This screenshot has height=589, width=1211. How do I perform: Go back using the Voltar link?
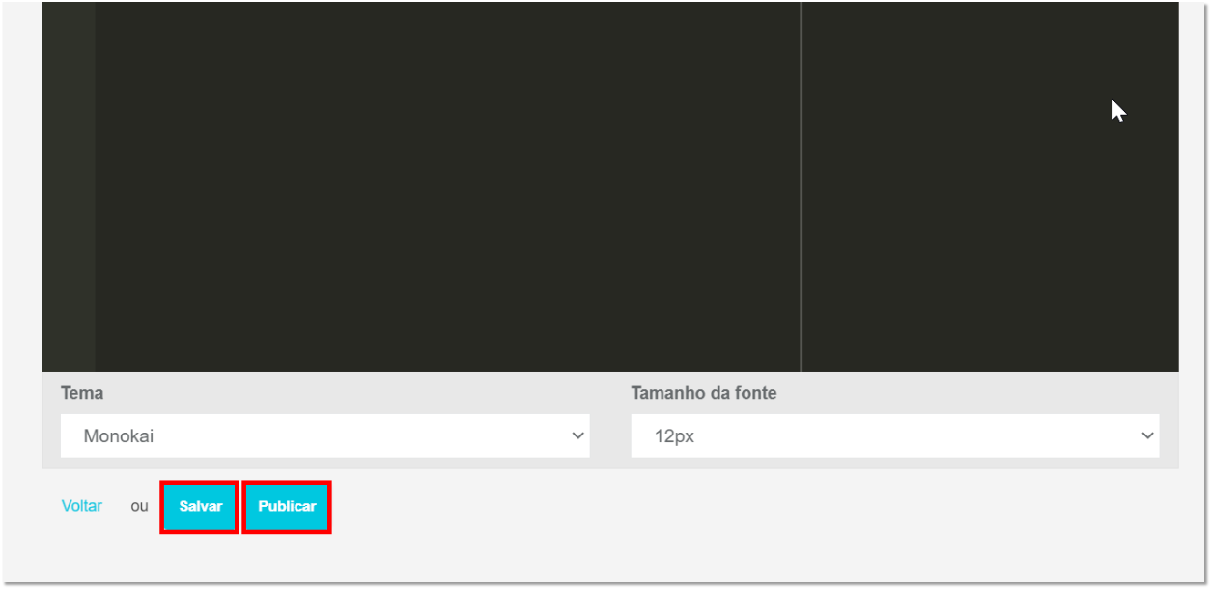(82, 506)
